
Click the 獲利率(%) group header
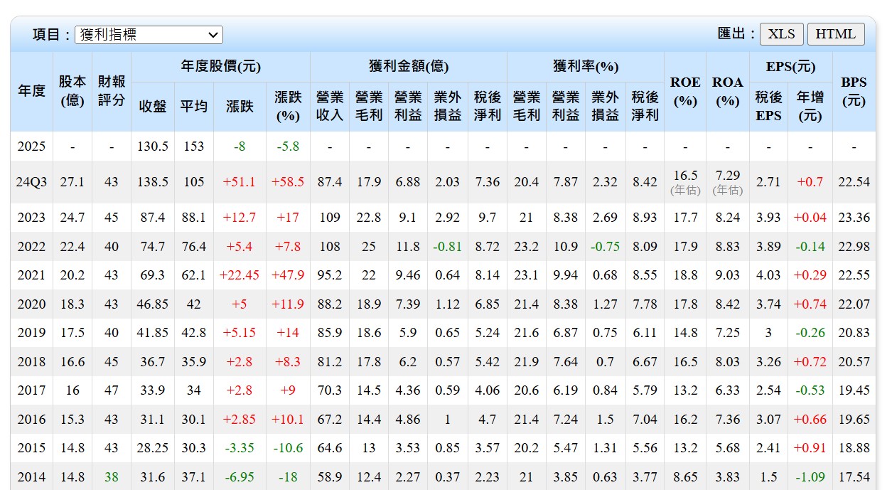(x=586, y=67)
